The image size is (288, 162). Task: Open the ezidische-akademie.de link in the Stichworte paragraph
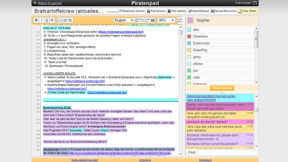pos(120,153)
